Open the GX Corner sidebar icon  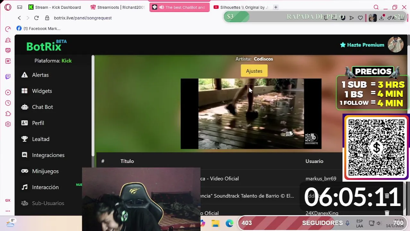[8, 200]
